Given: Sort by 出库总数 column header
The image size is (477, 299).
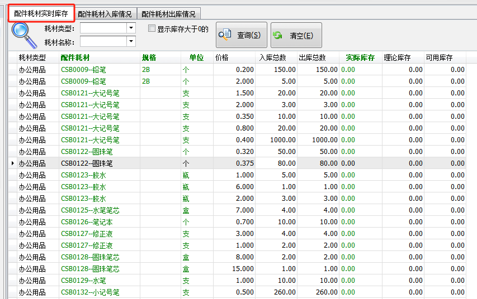Looking at the screenshot, I should click(x=318, y=57).
